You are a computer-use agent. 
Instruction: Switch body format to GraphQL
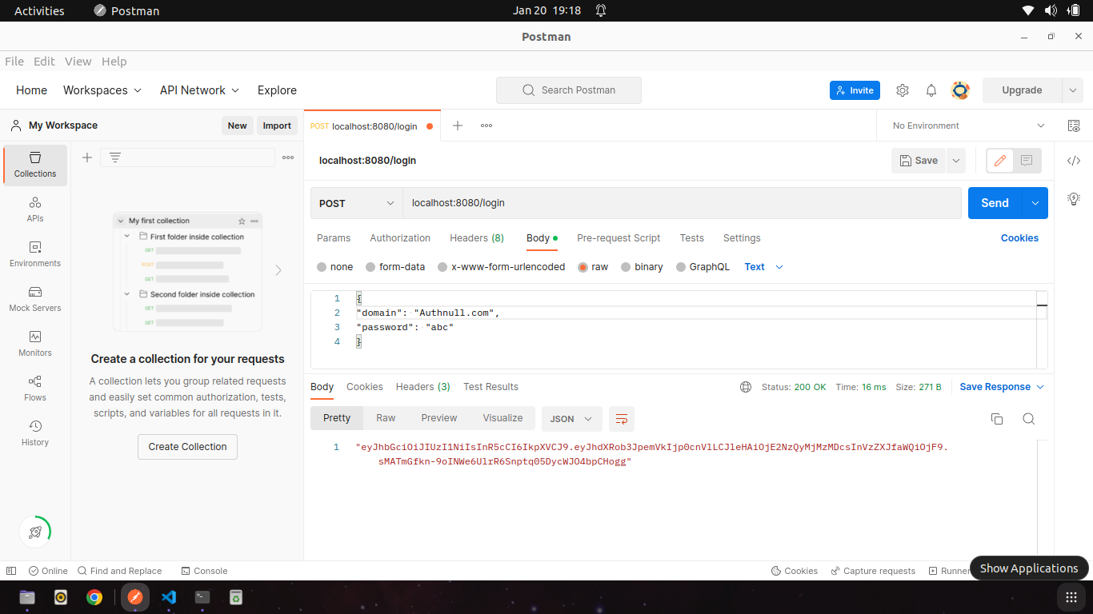click(x=703, y=267)
